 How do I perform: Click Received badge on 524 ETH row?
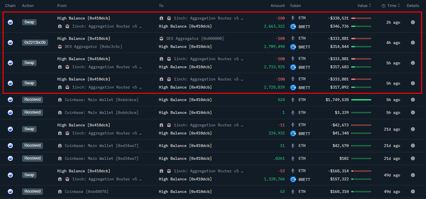pos(33,100)
